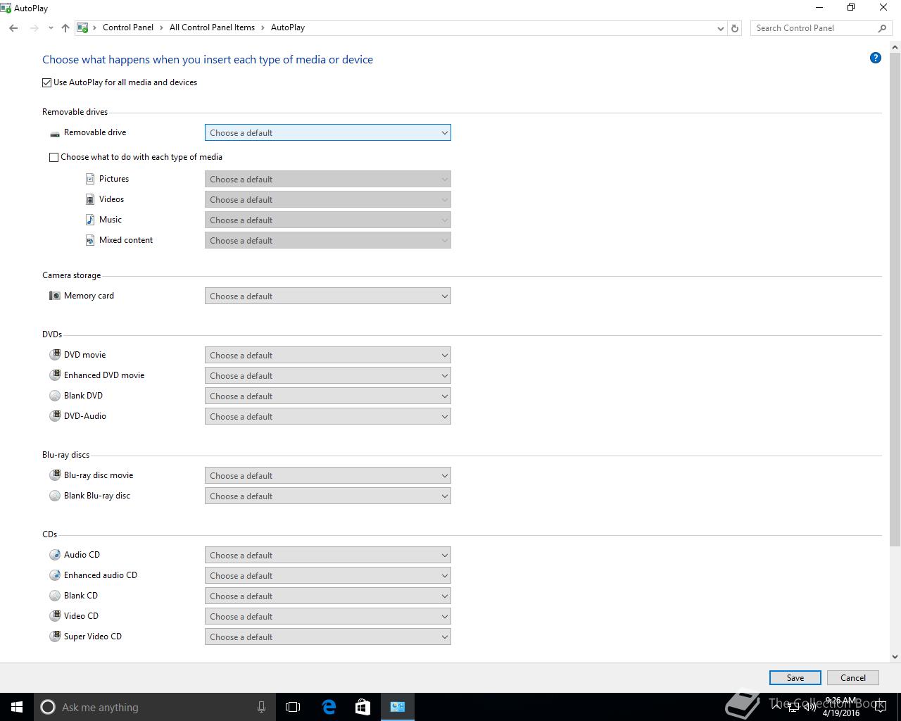Cancel the AutoPlay changes

(x=853, y=677)
